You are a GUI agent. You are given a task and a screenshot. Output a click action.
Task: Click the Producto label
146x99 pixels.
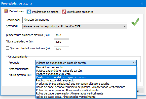coord(15,63)
